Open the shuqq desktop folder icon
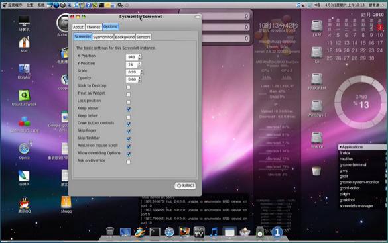 66,202
